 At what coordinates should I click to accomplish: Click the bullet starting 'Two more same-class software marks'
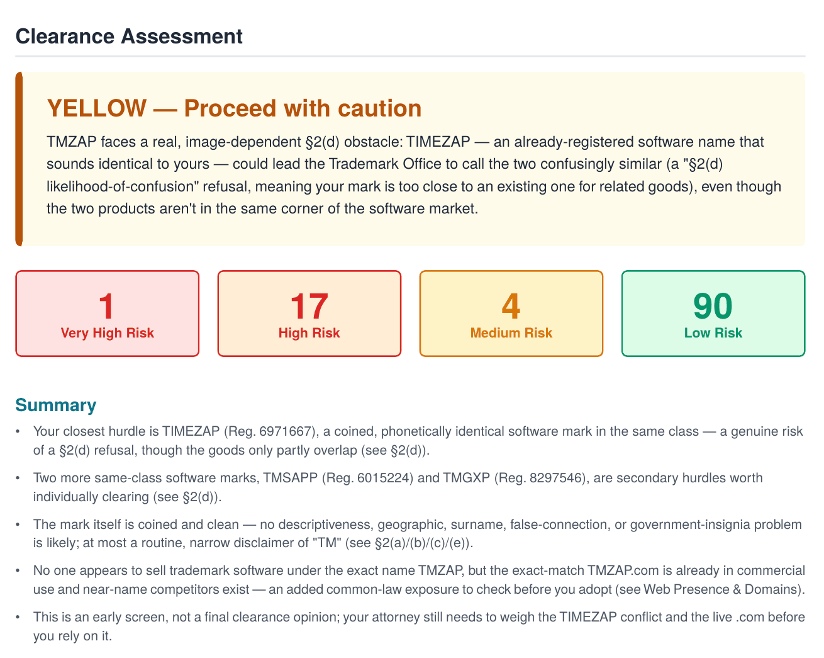tap(398, 487)
